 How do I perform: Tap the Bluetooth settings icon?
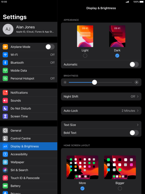pyautogui.click(x=5, y=63)
